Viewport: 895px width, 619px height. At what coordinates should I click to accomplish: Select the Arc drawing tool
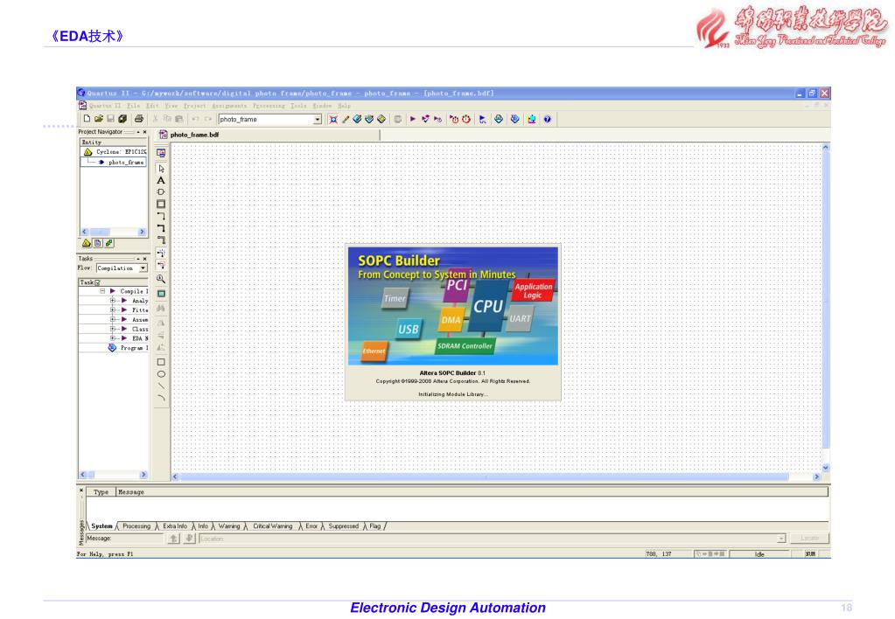(162, 398)
